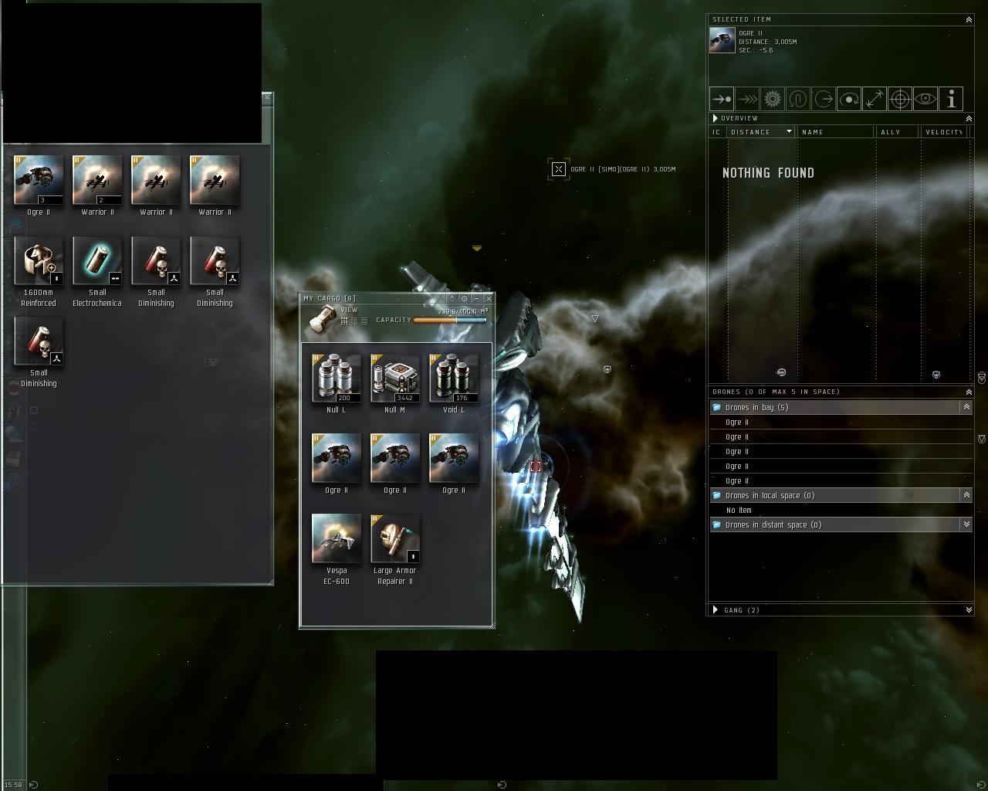
Task: Click the 15:58 clock in the corner
Action: tap(13, 785)
